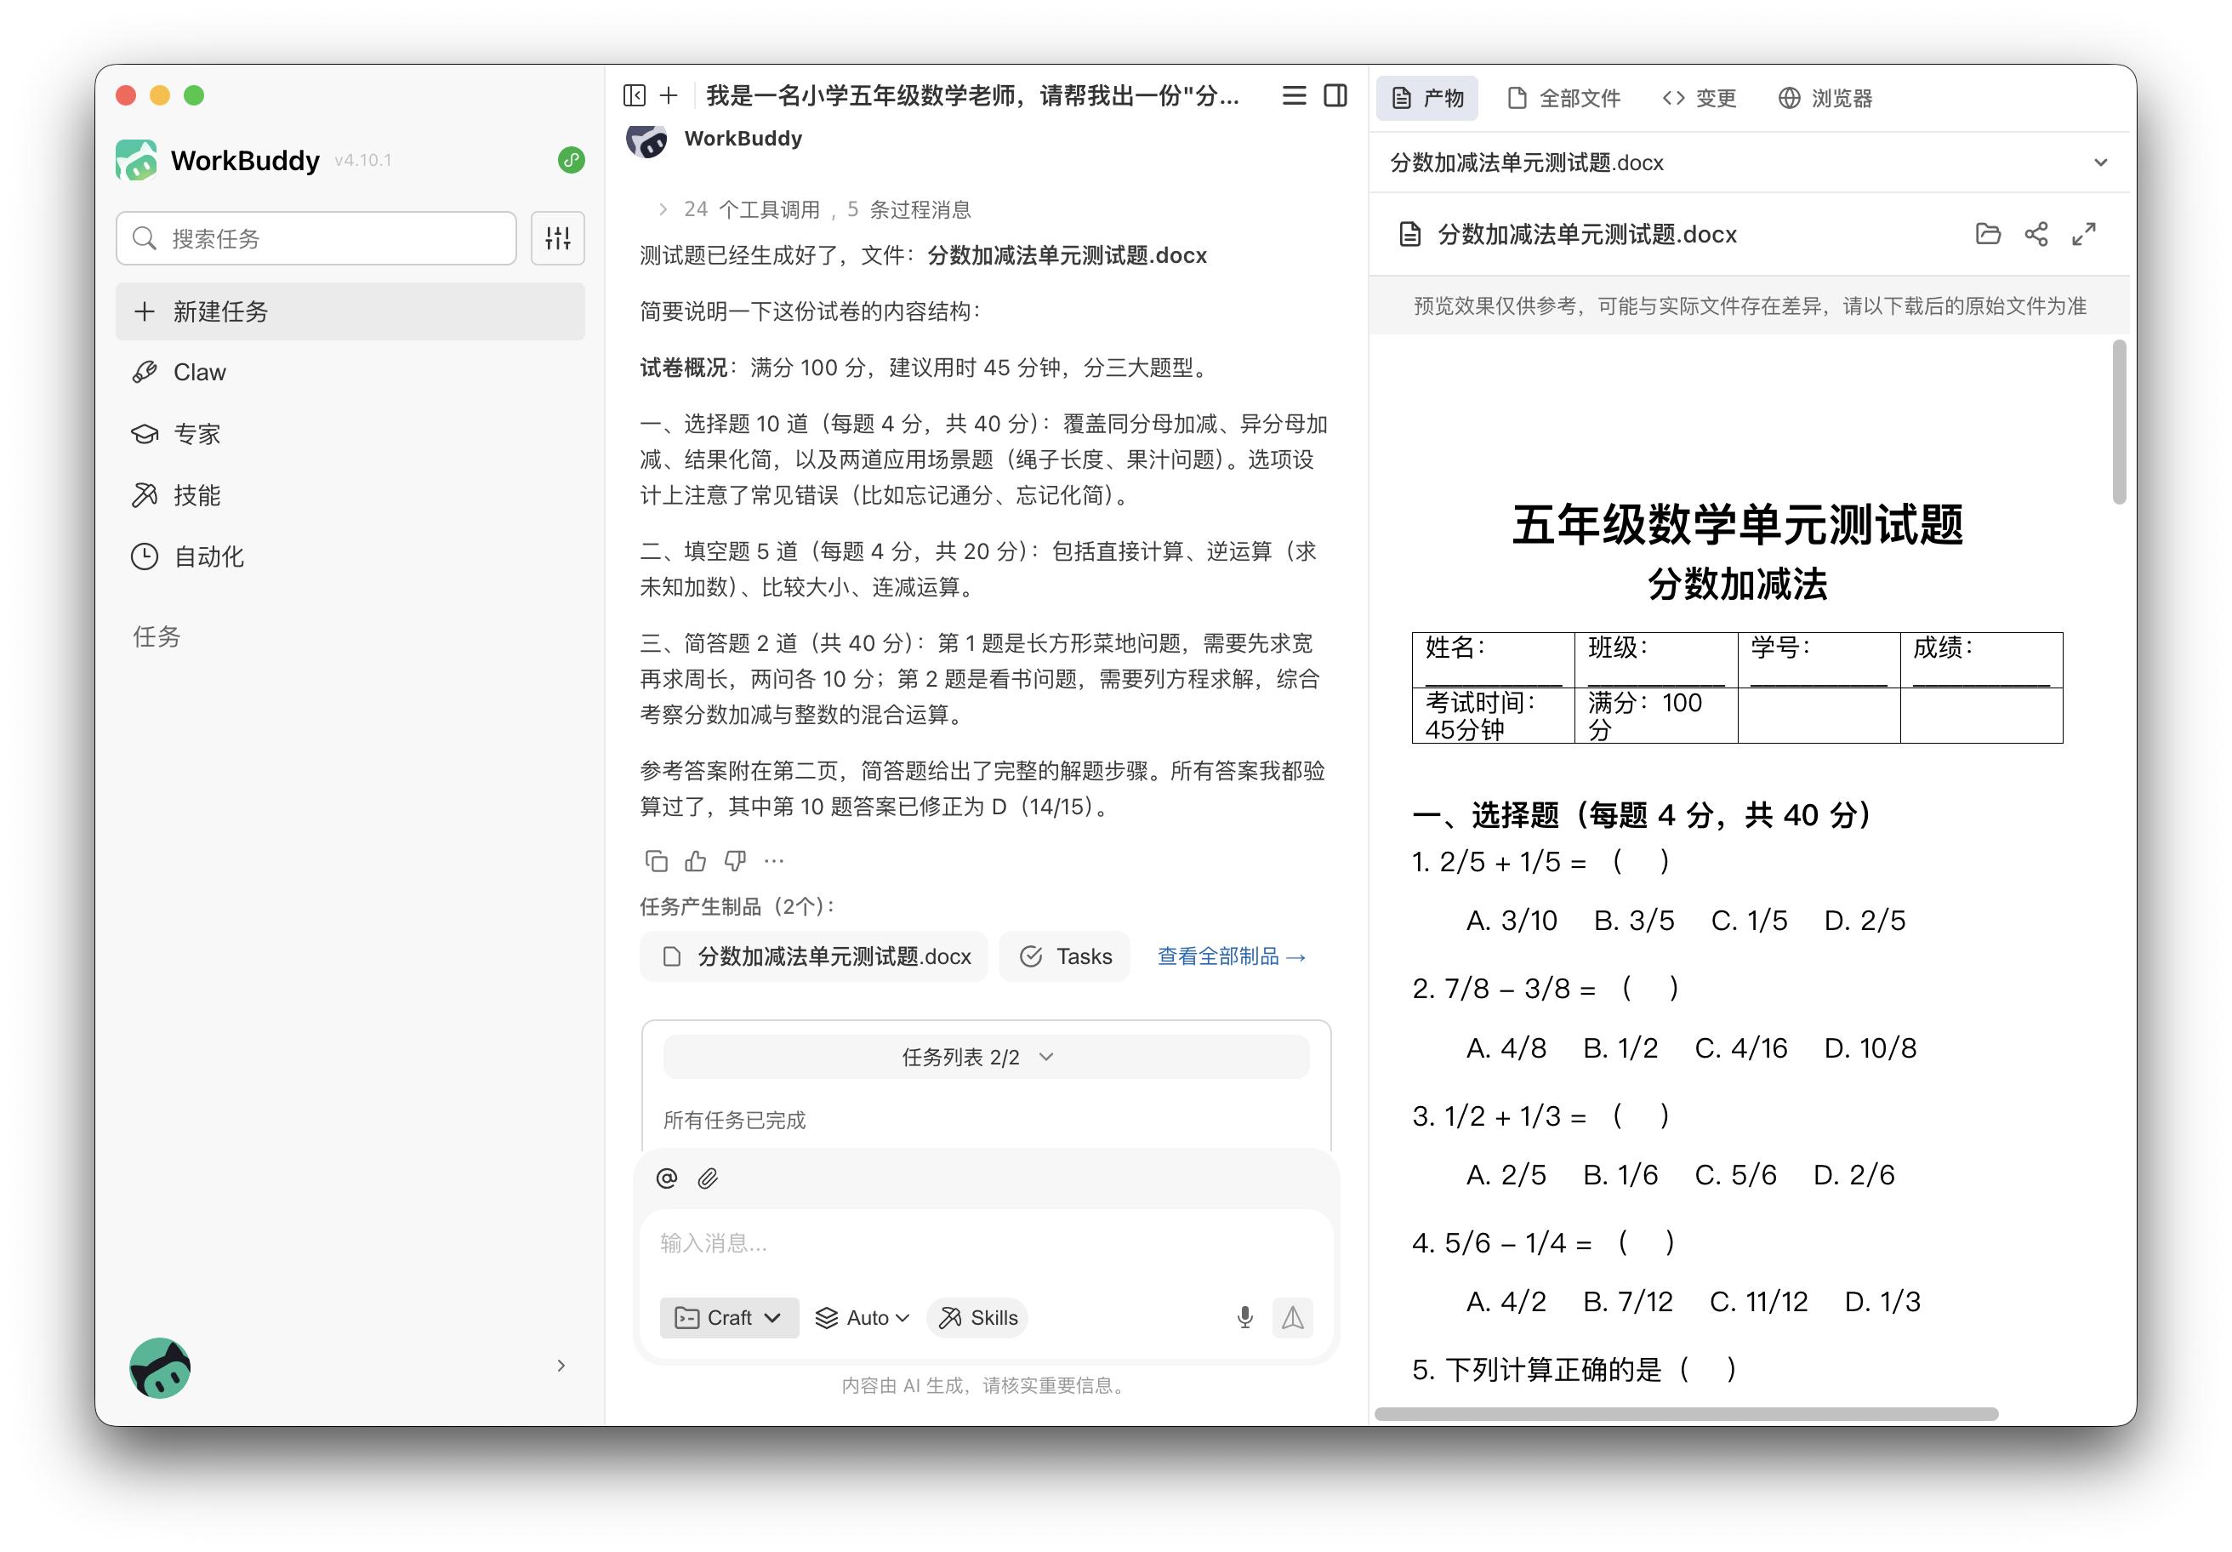Toggle the side panel layout icon
Viewport: 2232px width, 1552px height.
click(x=1336, y=96)
